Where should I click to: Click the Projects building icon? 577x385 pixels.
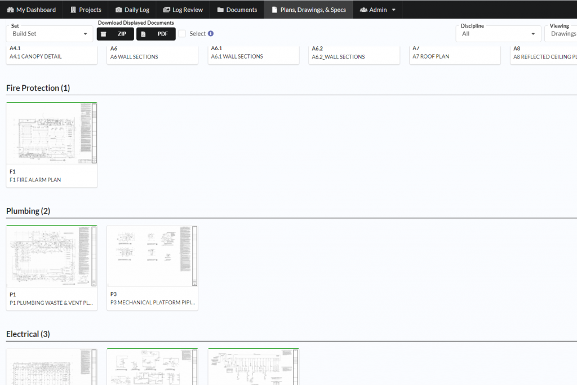tap(73, 10)
